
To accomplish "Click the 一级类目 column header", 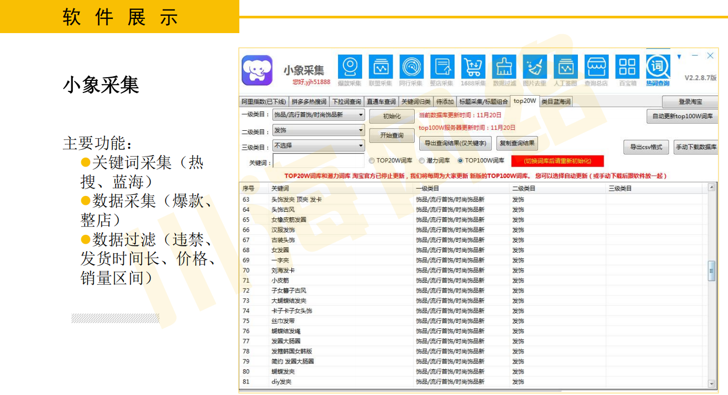I will [x=462, y=188].
